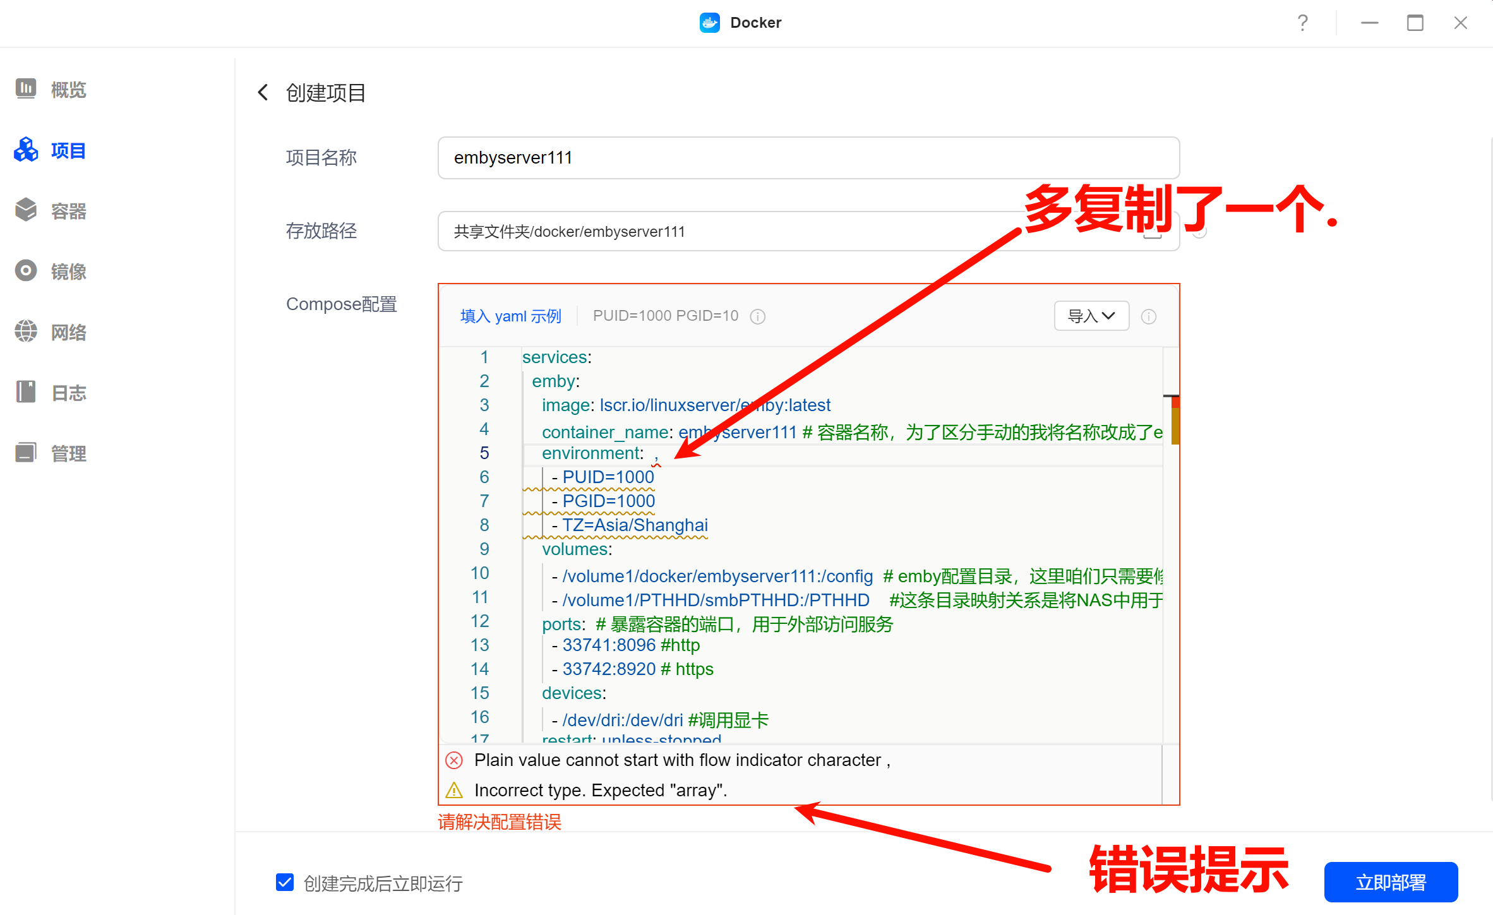This screenshot has width=1493, height=915.
Task: Click '- PUID=1000' on line 6
Action: point(603,477)
